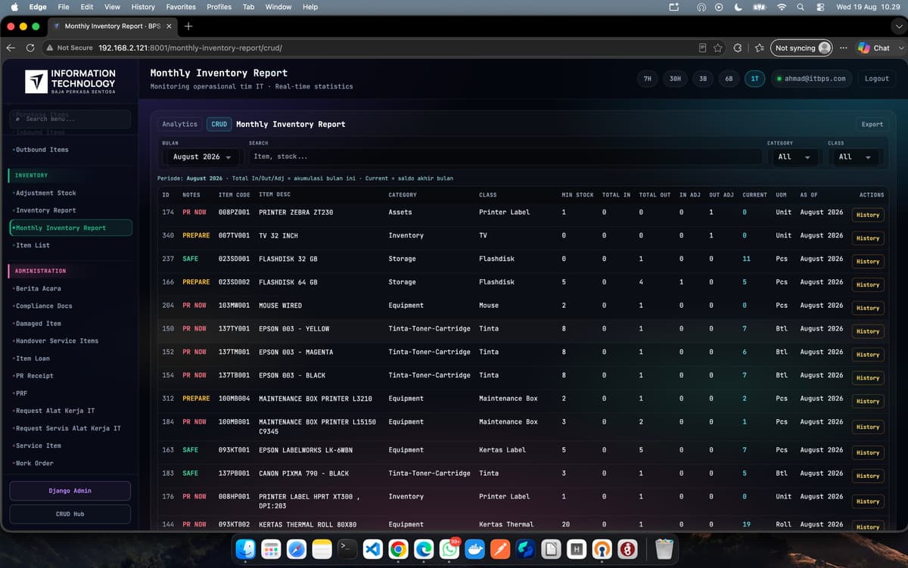Image resolution: width=908 pixels, height=568 pixels.
Task: Open Copilot Chat button
Action: click(x=874, y=48)
